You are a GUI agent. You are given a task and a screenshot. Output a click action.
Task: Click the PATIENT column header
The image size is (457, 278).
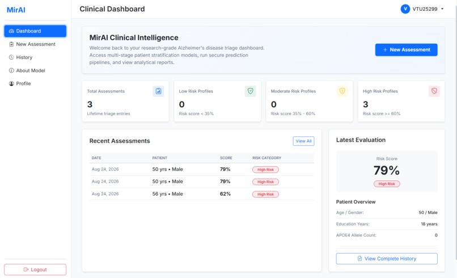tap(160, 158)
